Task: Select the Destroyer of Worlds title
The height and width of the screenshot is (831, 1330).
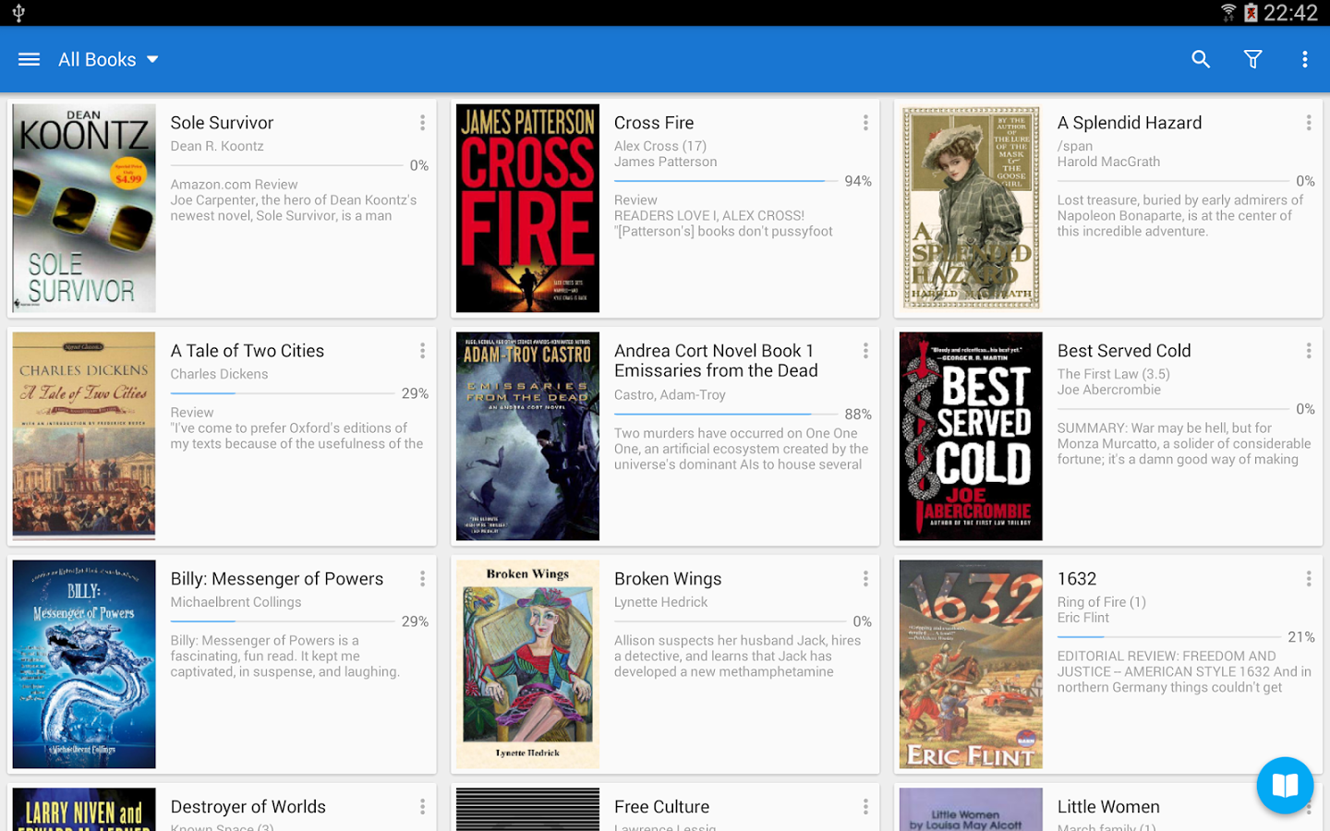Action: (248, 807)
